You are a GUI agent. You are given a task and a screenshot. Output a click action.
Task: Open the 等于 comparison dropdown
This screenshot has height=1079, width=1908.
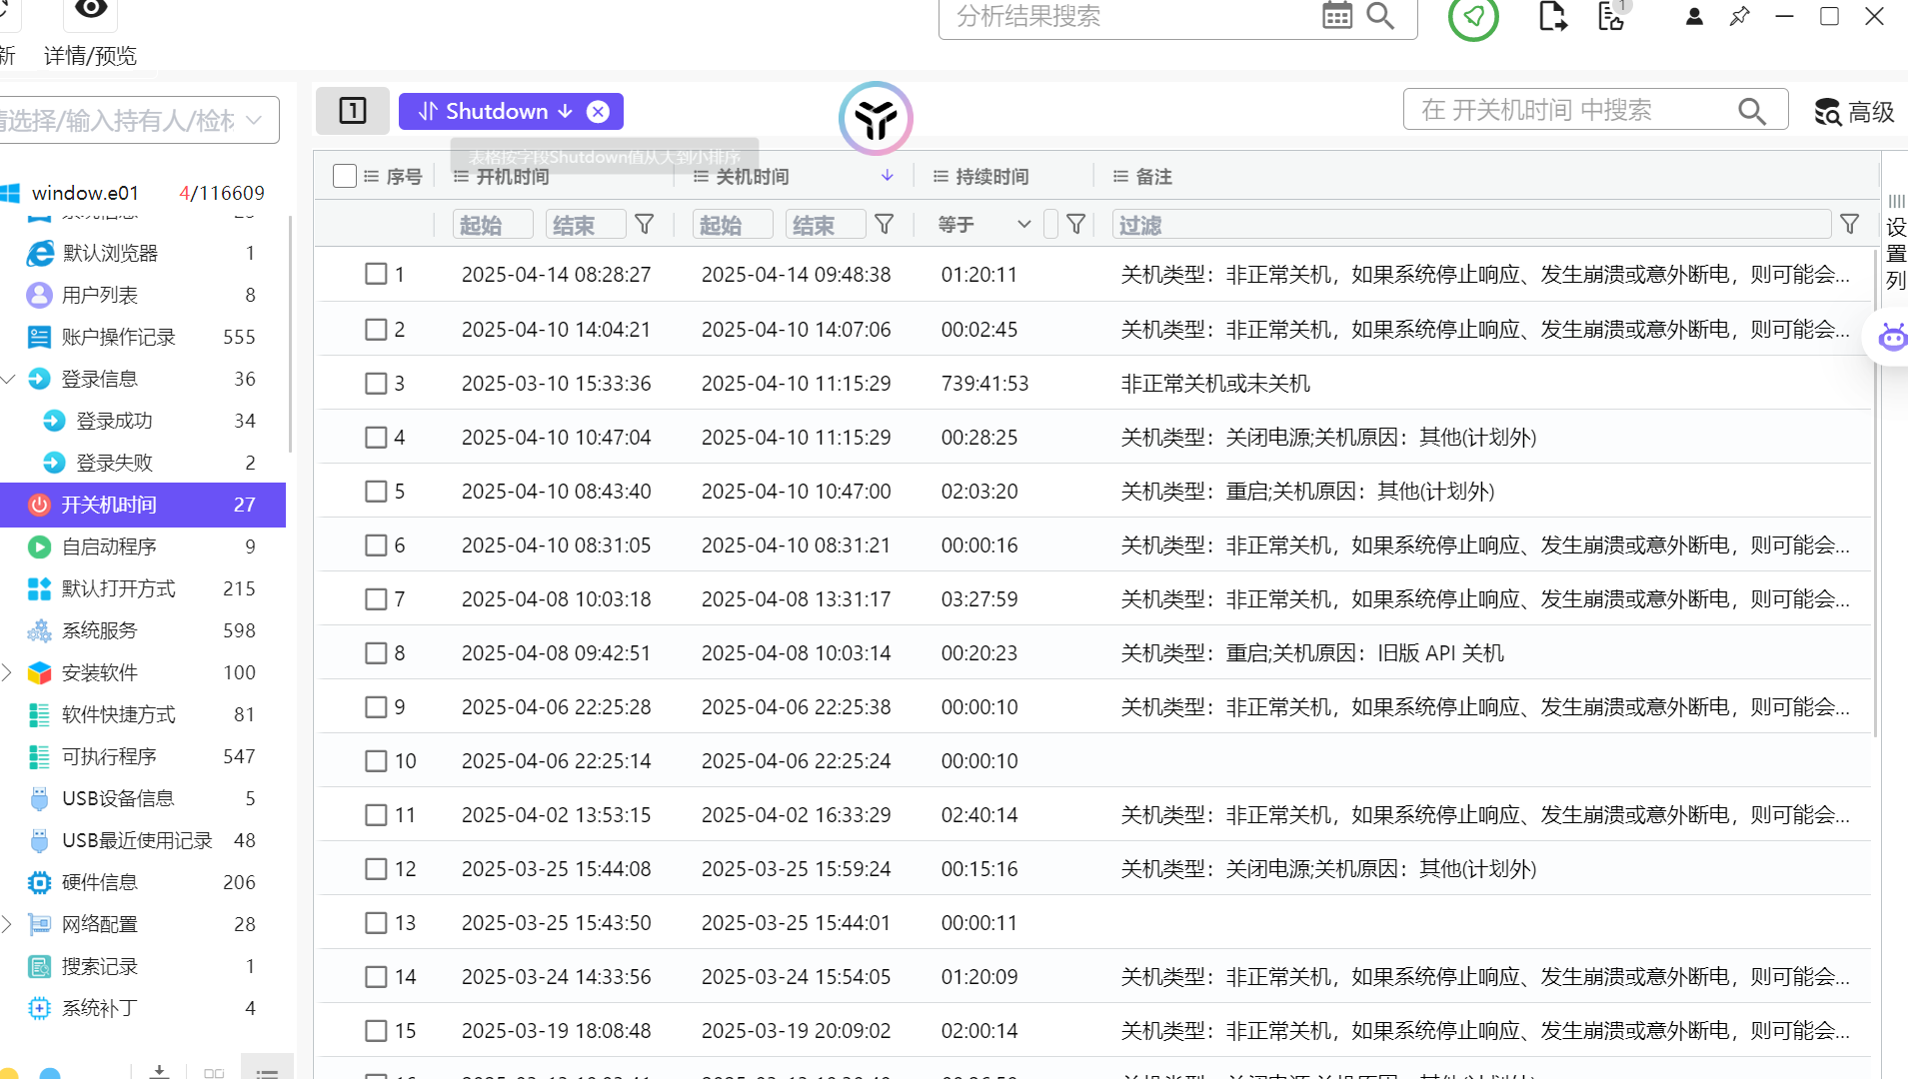983,225
